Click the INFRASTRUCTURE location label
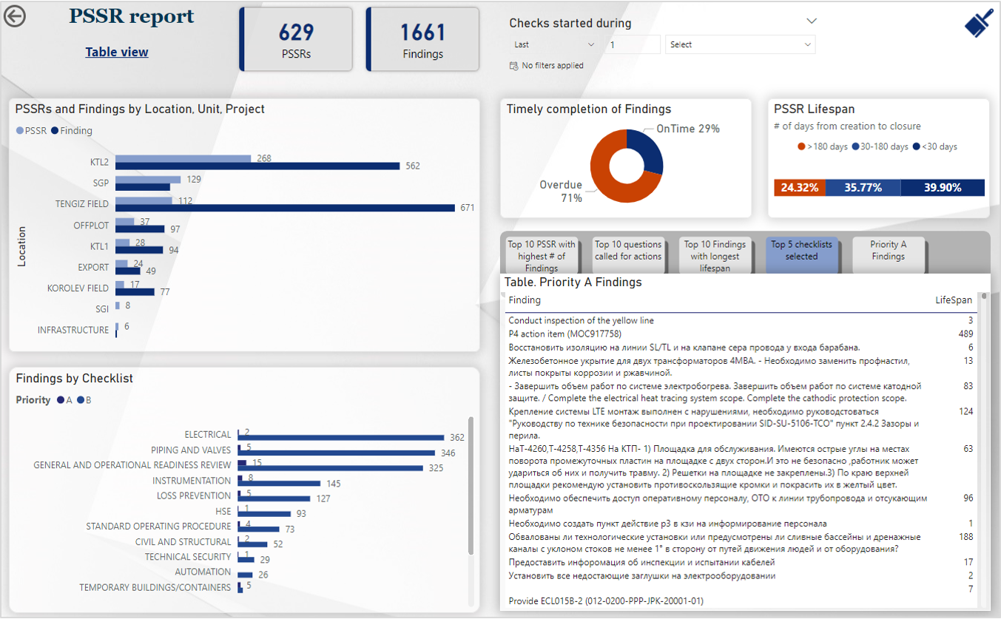This screenshot has height=619, width=1001. tap(73, 330)
